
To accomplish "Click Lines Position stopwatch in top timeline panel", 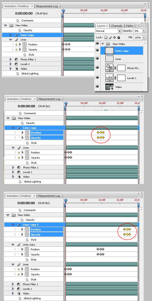I will coord(24,44).
